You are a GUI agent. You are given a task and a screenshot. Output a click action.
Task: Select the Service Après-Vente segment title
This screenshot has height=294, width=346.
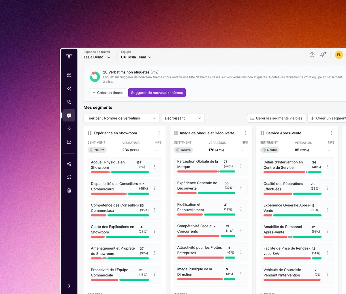(x=284, y=133)
